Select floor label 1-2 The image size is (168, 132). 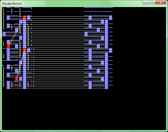point(33,57)
